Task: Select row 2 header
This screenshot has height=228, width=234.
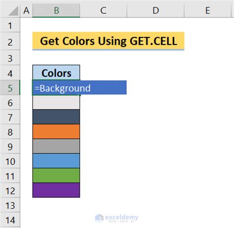Action: pos(10,42)
